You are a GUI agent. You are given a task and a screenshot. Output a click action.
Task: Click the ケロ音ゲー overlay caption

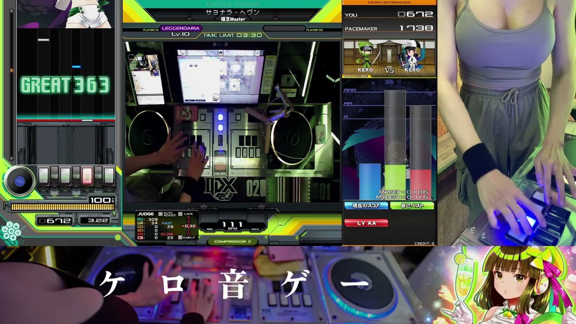[233, 284]
